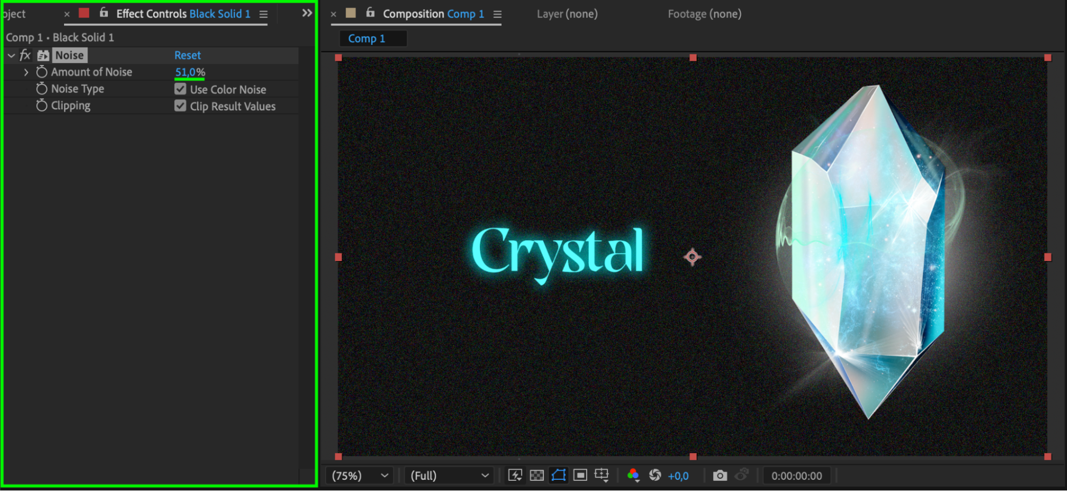Activate the Region of Interest button
This screenshot has height=491, width=1067.
(580, 475)
